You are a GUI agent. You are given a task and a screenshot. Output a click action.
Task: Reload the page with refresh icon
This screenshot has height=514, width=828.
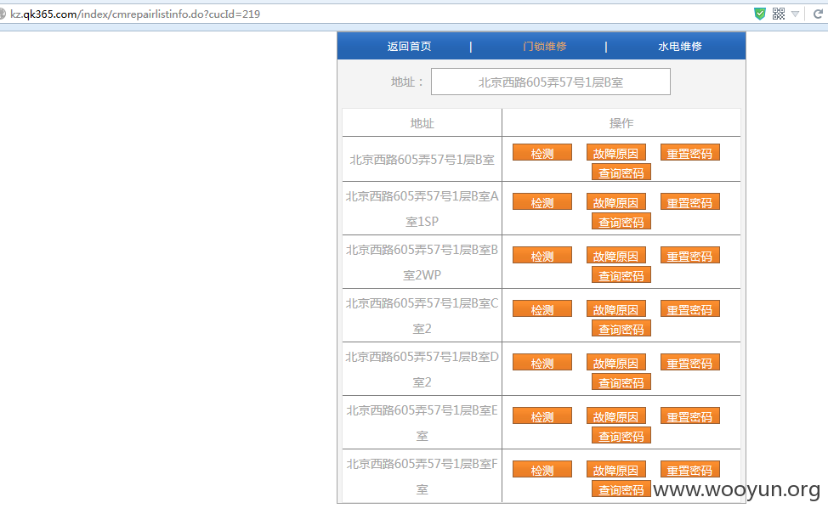[x=818, y=14]
